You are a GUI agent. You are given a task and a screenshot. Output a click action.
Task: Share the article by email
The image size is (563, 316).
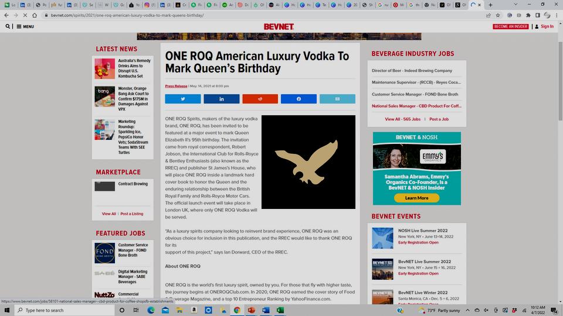coord(338,99)
